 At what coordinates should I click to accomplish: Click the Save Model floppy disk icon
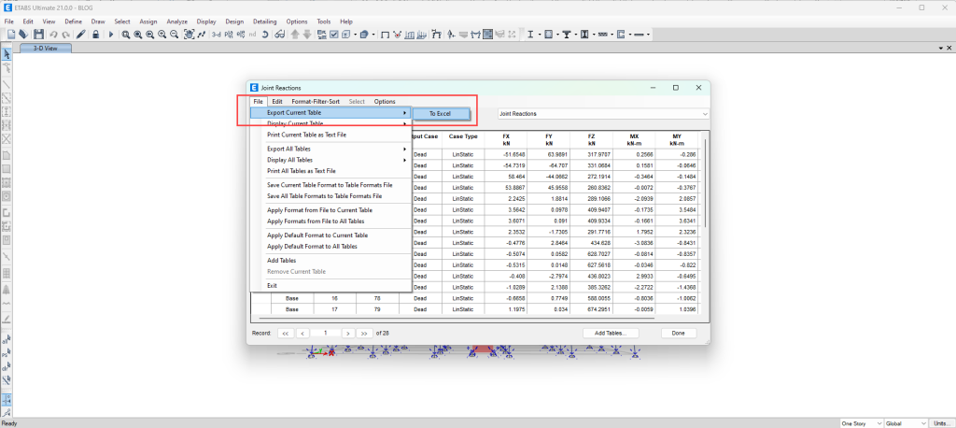tap(39, 35)
